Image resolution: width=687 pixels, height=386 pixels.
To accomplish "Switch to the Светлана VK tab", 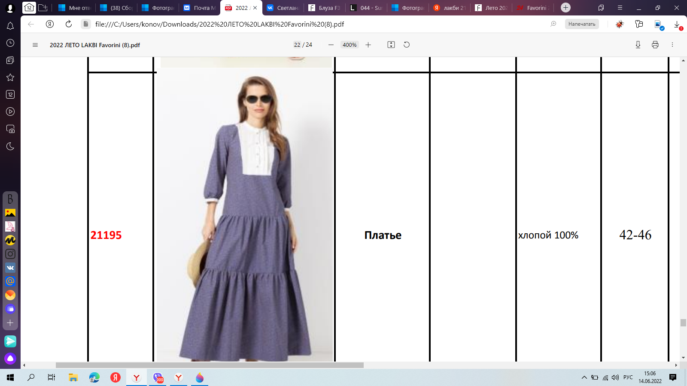I will tap(283, 8).
